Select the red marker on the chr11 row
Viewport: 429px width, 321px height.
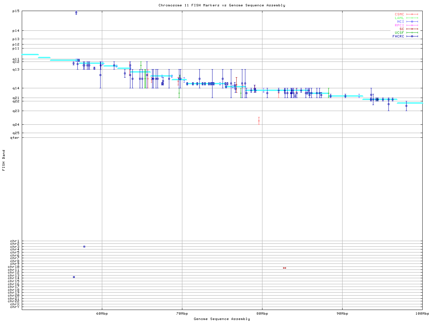tap(284, 268)
